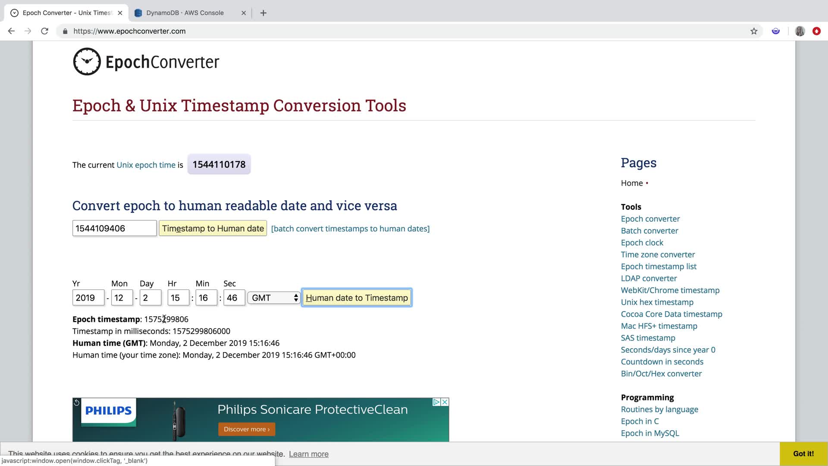The width and height of the screenshot is (828, 466).
Task: Click the red extension icon in toolbar
Action: 816,31
